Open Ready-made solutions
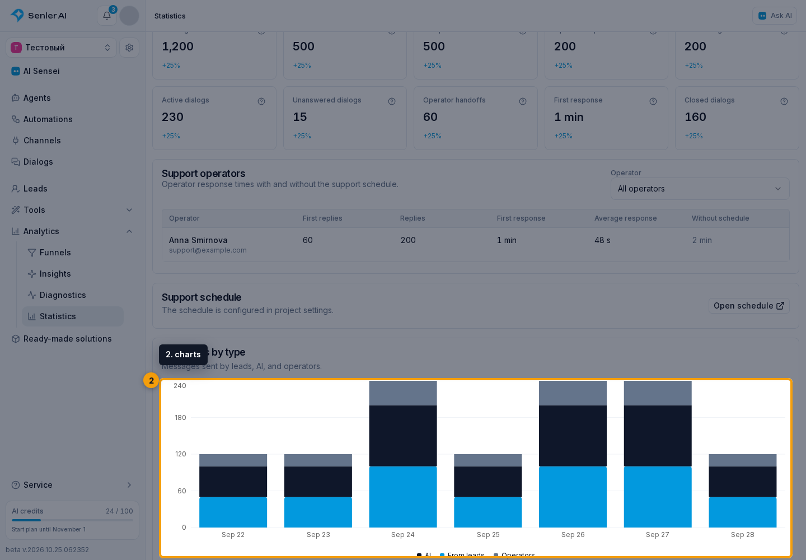The image size is (806, 560). [x=72, y=339]
